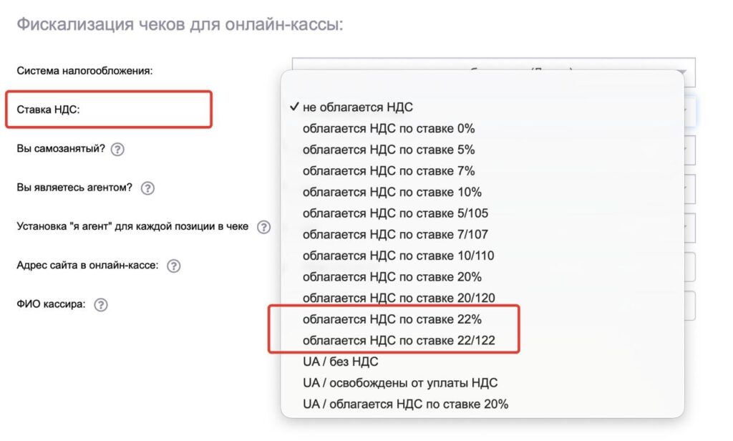The height and width of the screenshot is (441, 733).
Task: Choose "облагается НДС по ставке 10/110"
Action: pos(398,256)
